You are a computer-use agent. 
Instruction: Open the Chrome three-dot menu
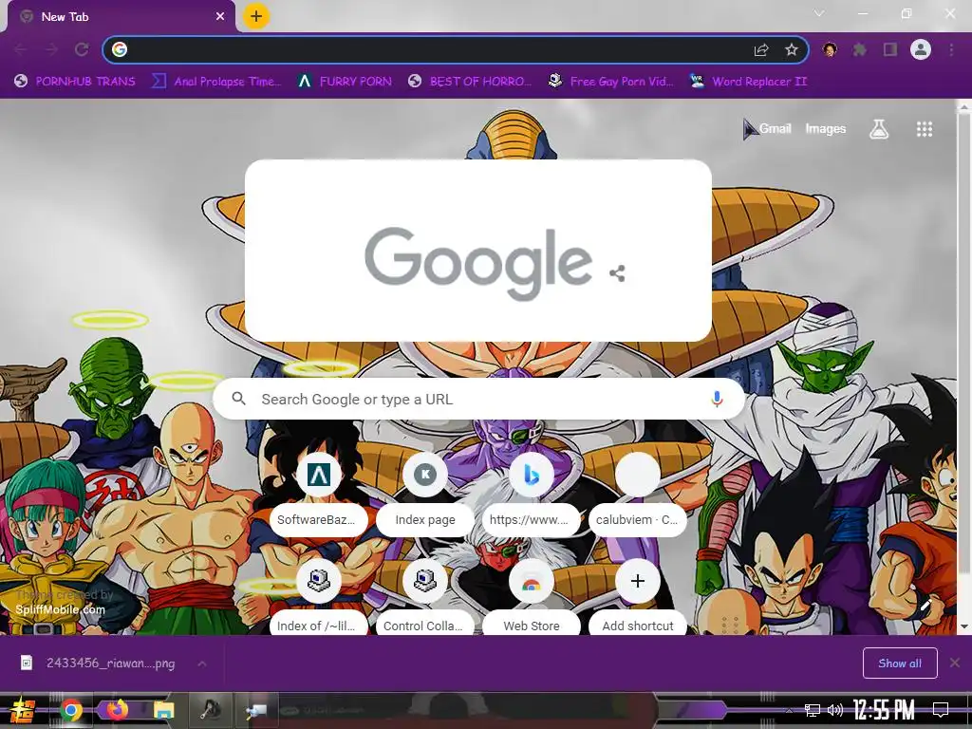point(951,49)
